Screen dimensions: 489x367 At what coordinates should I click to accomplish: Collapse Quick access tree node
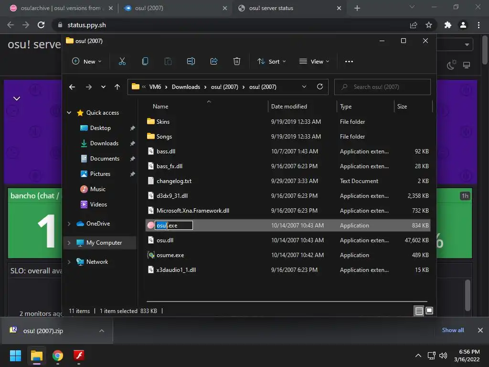[x=69, y=113]
